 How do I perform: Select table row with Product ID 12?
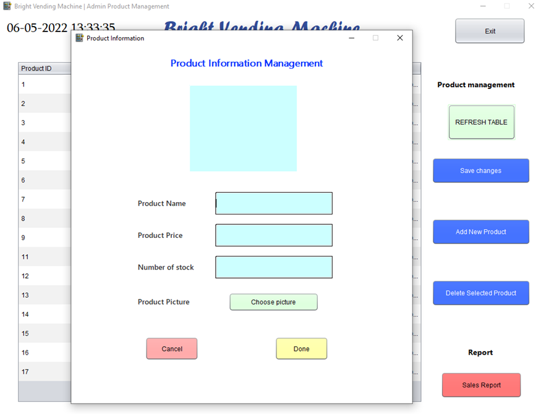click(45, 276)
